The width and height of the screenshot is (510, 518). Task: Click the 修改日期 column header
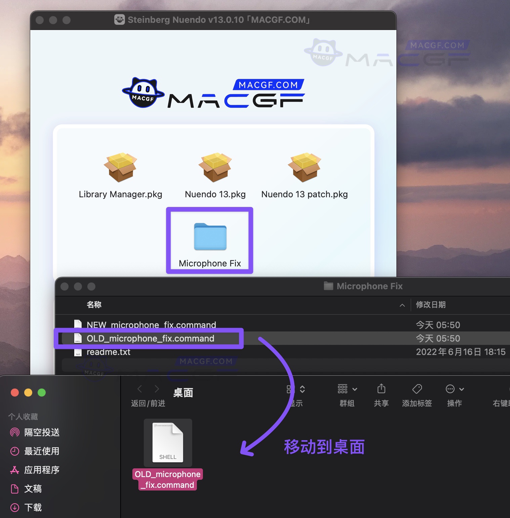431,305
